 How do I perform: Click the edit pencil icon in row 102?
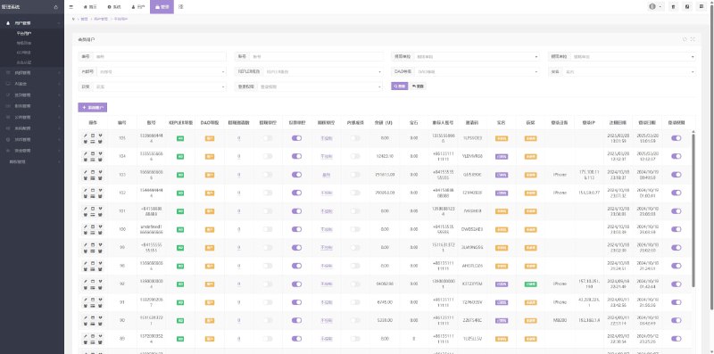click(85, 190)
